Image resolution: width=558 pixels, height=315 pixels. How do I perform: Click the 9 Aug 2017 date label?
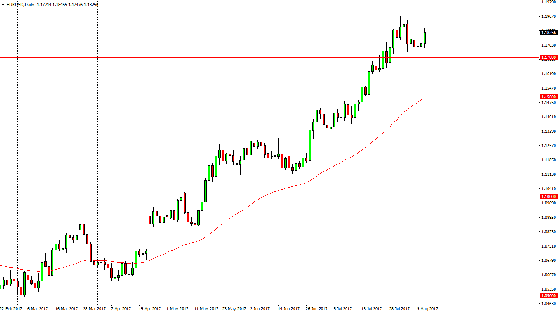pyautogui.click(x=428, y=309)
